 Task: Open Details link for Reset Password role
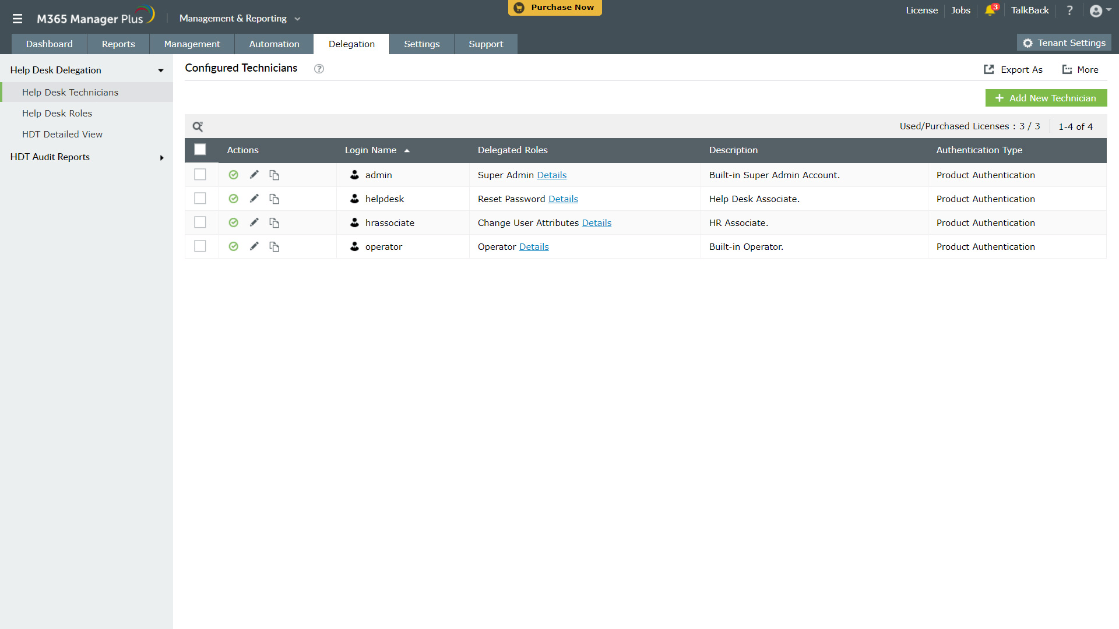563,199
